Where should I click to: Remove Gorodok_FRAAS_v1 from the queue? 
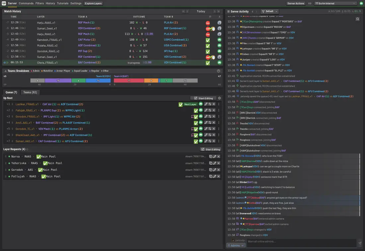click(214, 117)
